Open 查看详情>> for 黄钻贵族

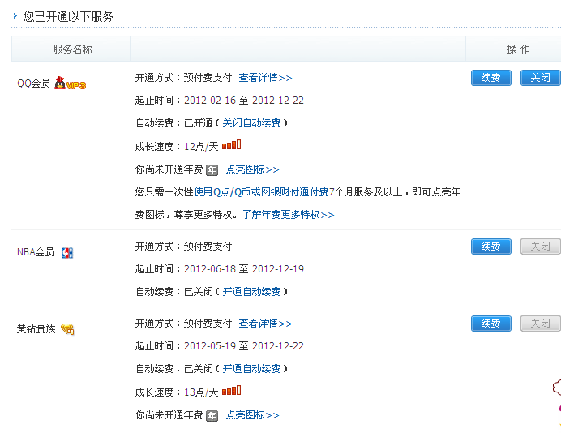[265, 324]
